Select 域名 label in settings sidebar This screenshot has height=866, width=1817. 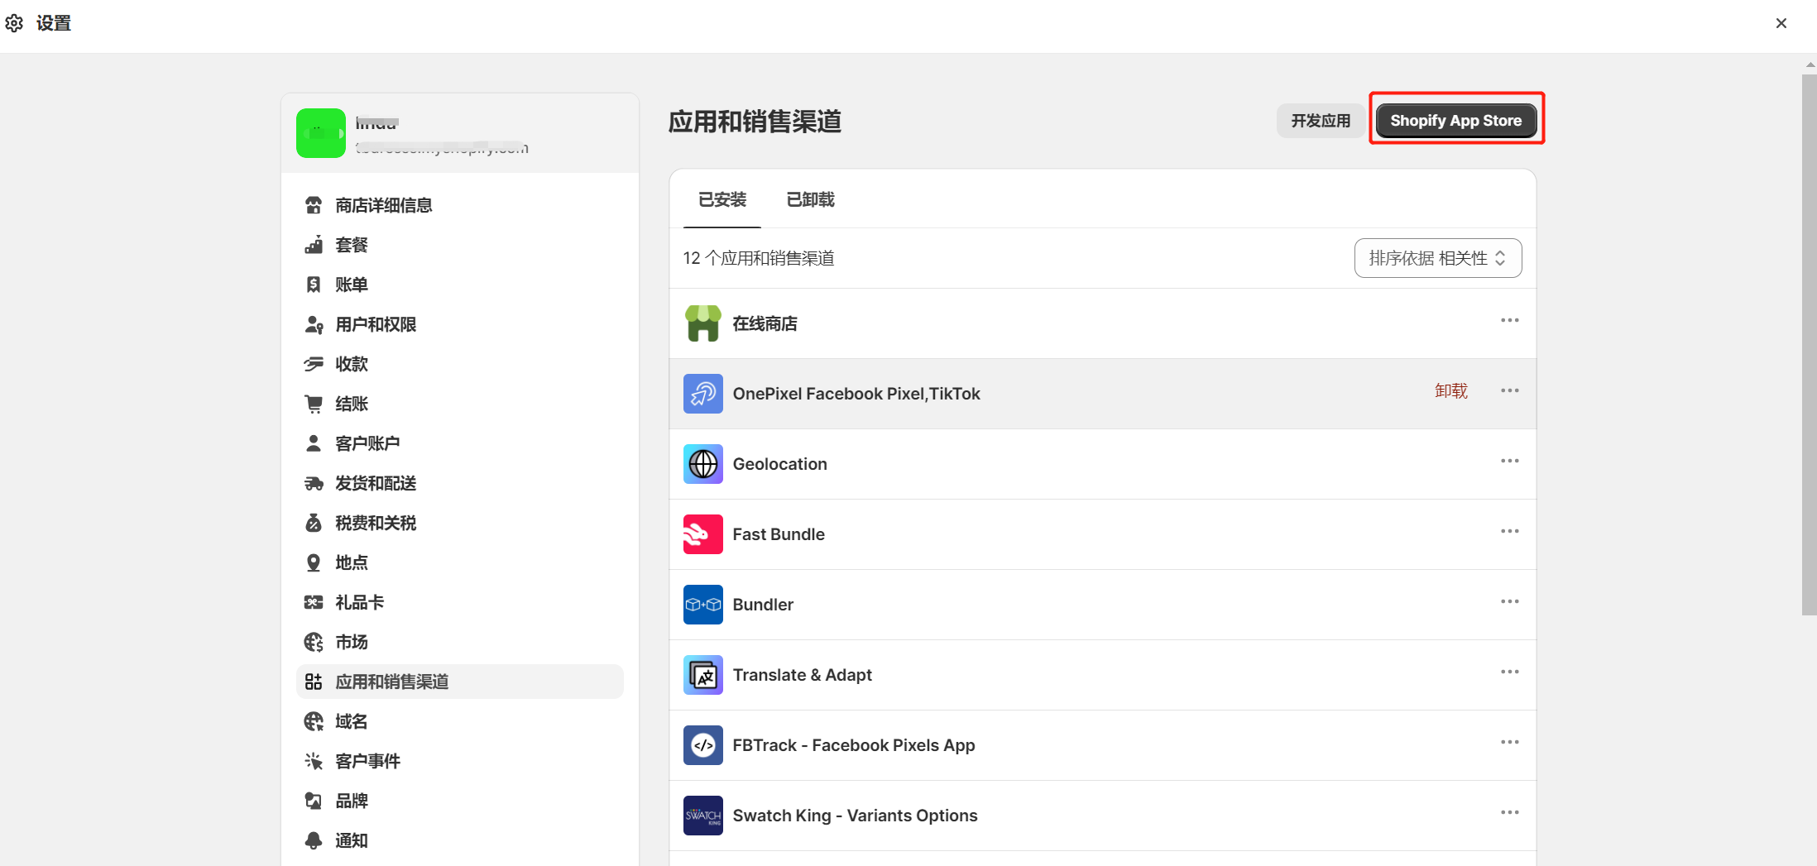352,721
